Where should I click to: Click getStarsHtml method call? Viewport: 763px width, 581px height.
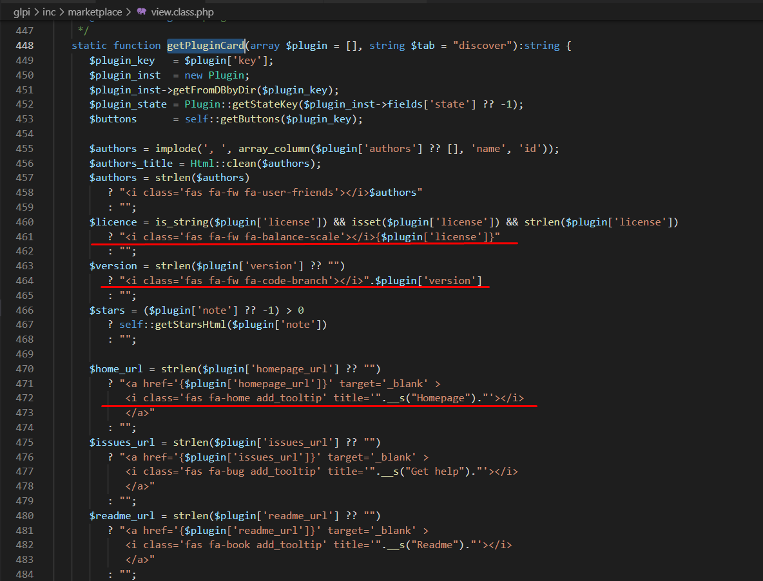[x=190, y=325]
